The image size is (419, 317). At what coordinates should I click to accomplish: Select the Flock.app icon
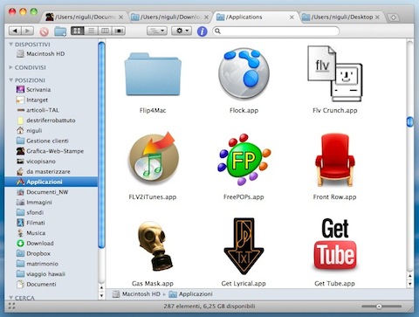244,74
